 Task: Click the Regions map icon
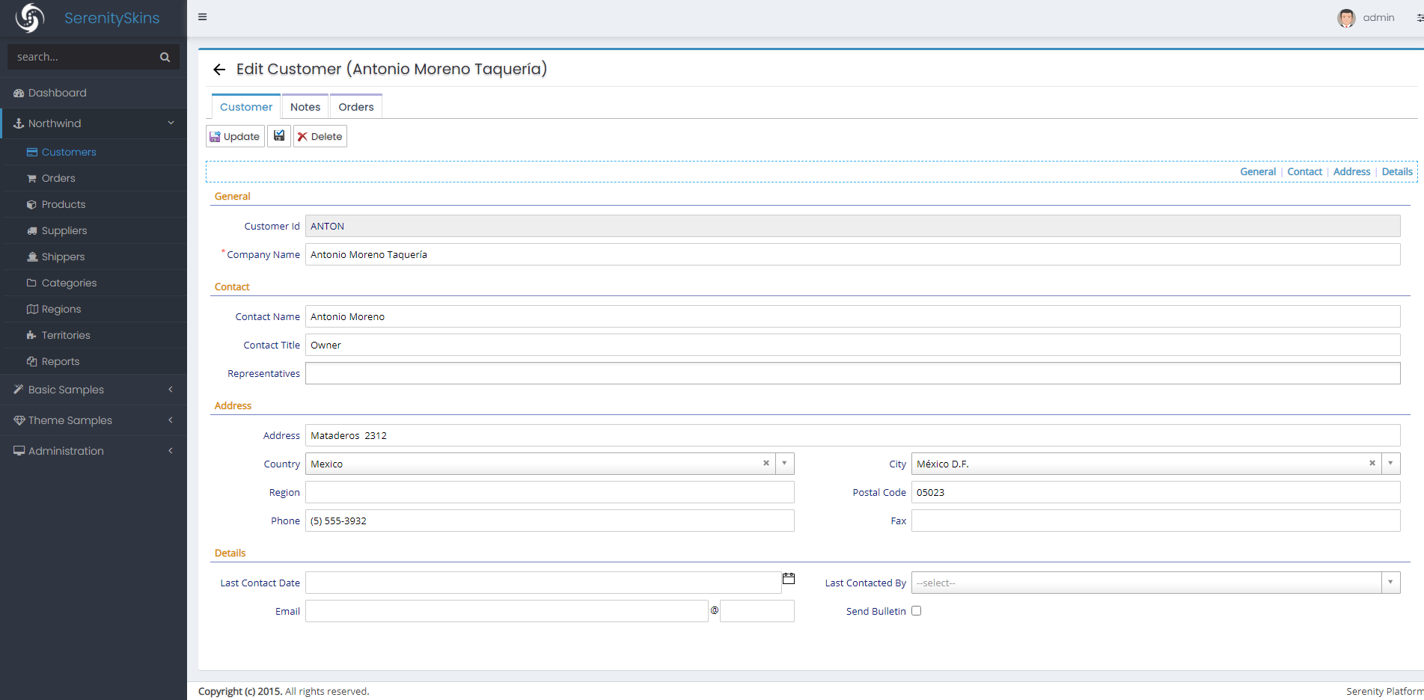point(32,309)
